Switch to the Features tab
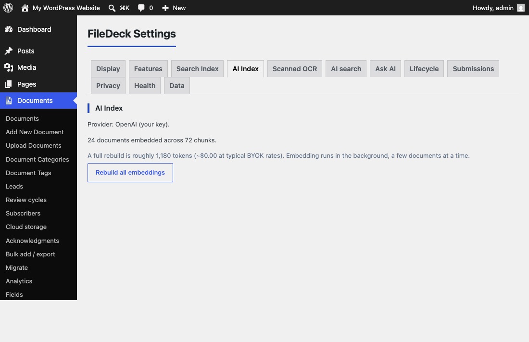This screenshot has height=342, width=529. tap(148, 68)
